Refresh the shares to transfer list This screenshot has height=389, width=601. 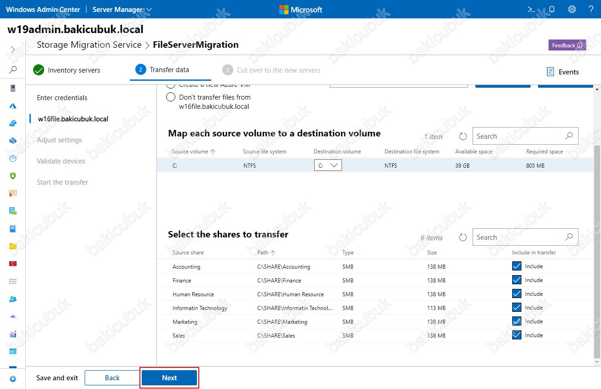coord(463,237)
